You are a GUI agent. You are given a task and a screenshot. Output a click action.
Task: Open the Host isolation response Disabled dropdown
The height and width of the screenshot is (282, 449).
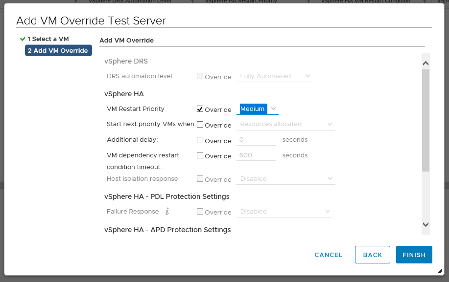(285, 179)
